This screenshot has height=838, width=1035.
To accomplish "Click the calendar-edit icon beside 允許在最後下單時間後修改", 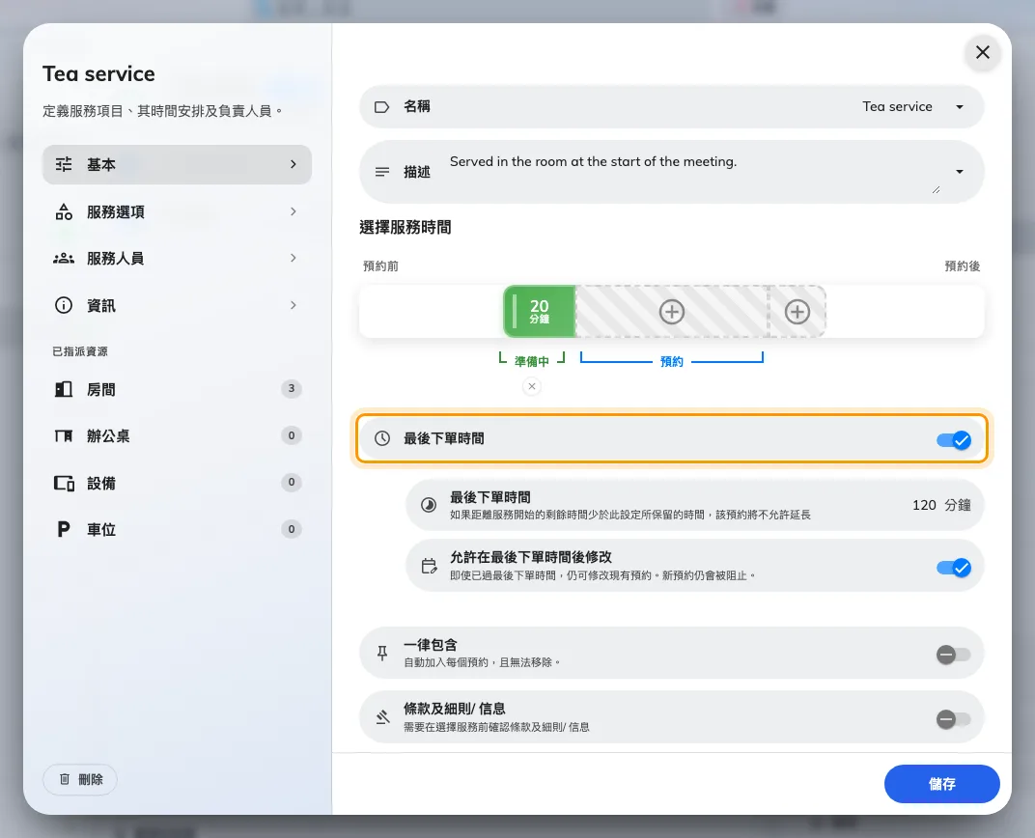I will 429,566.
